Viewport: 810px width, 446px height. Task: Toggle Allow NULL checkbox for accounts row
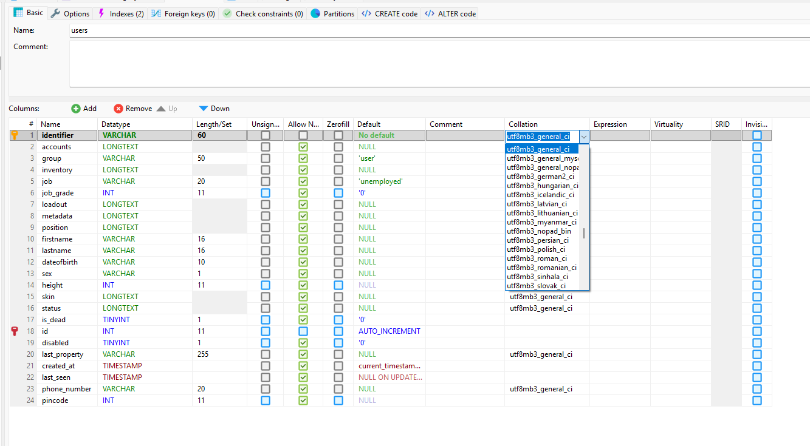(303, 147)
